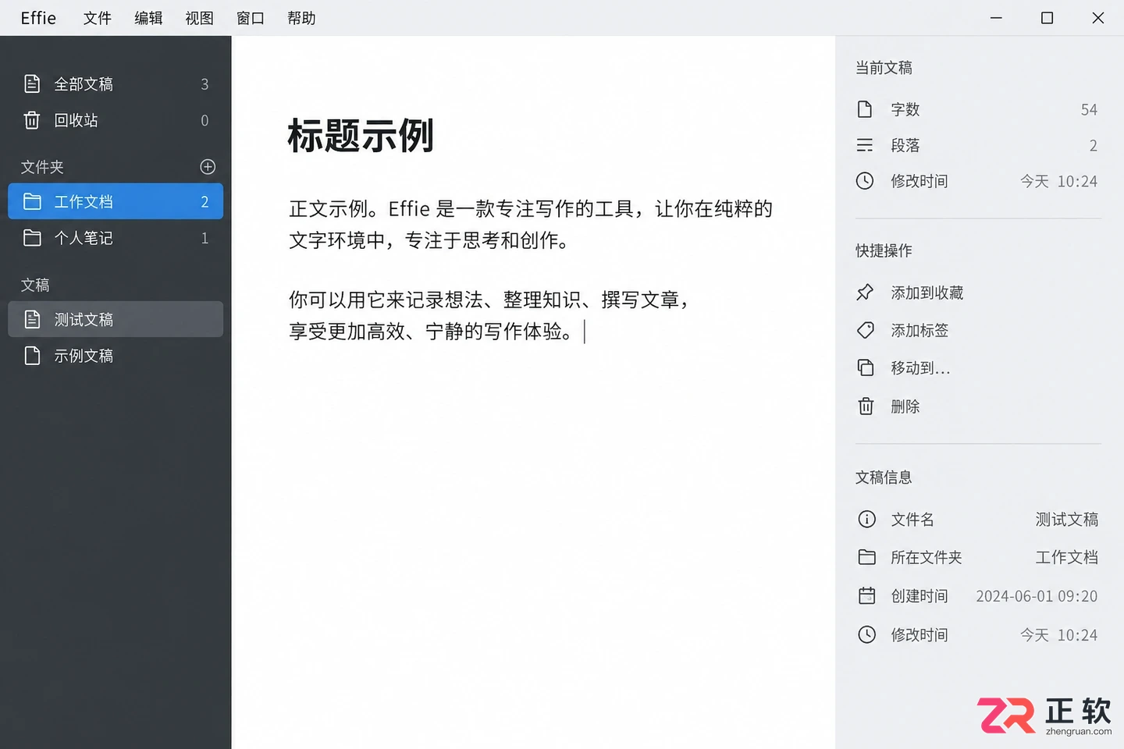Click the info icon next to 文件名
Image resolution: width=1124 pixels, height=749 pixels.
pyautogui.click(x=866, y=519)
